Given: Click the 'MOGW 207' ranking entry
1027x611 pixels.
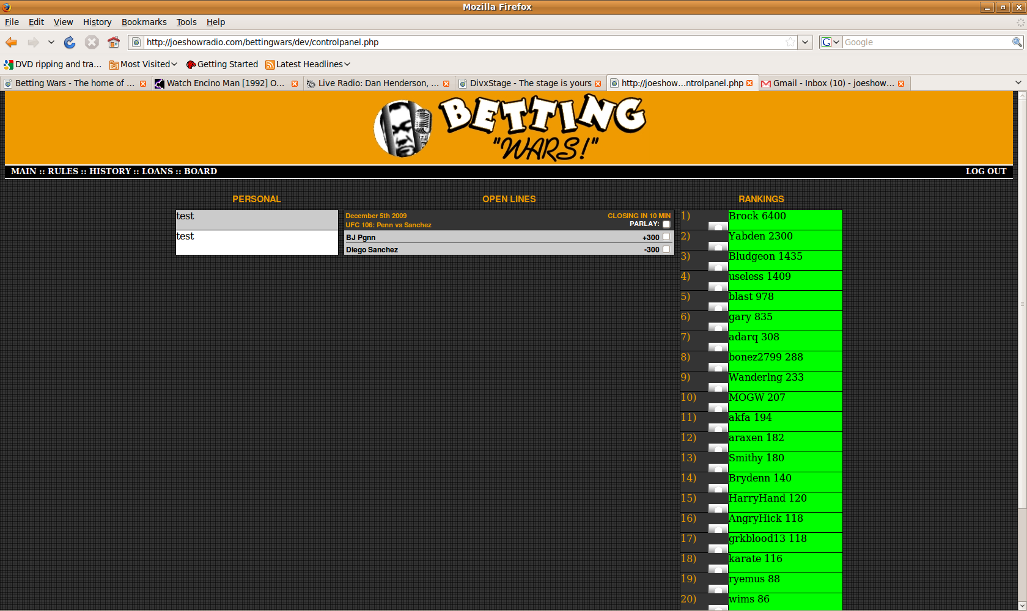Looking at the screenshot, I should (x=785, y=401).
